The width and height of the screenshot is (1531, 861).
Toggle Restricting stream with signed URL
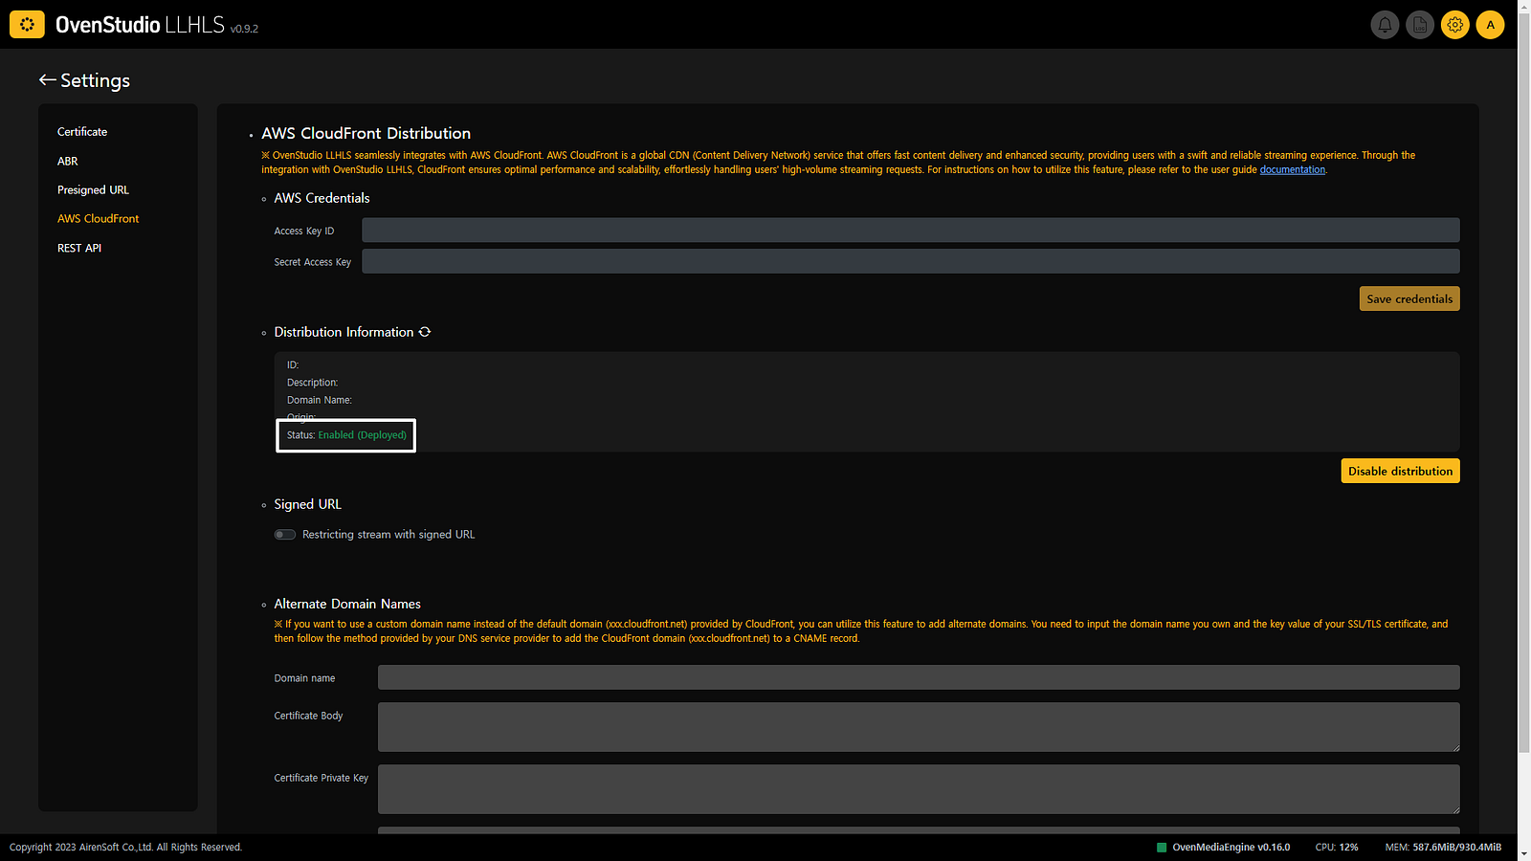[x=285, y=535]
